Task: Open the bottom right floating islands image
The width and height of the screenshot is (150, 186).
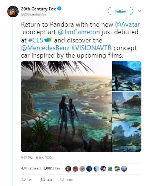Action: click(x=127, y=137)
